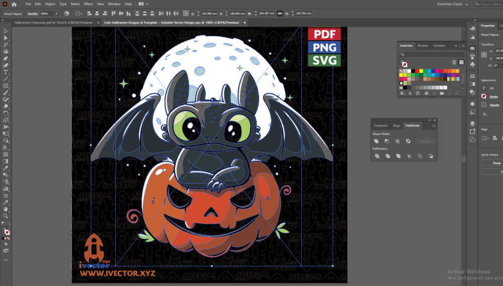
Task: Pick the black swatch in first swatch row
Action: coord(413,71)
